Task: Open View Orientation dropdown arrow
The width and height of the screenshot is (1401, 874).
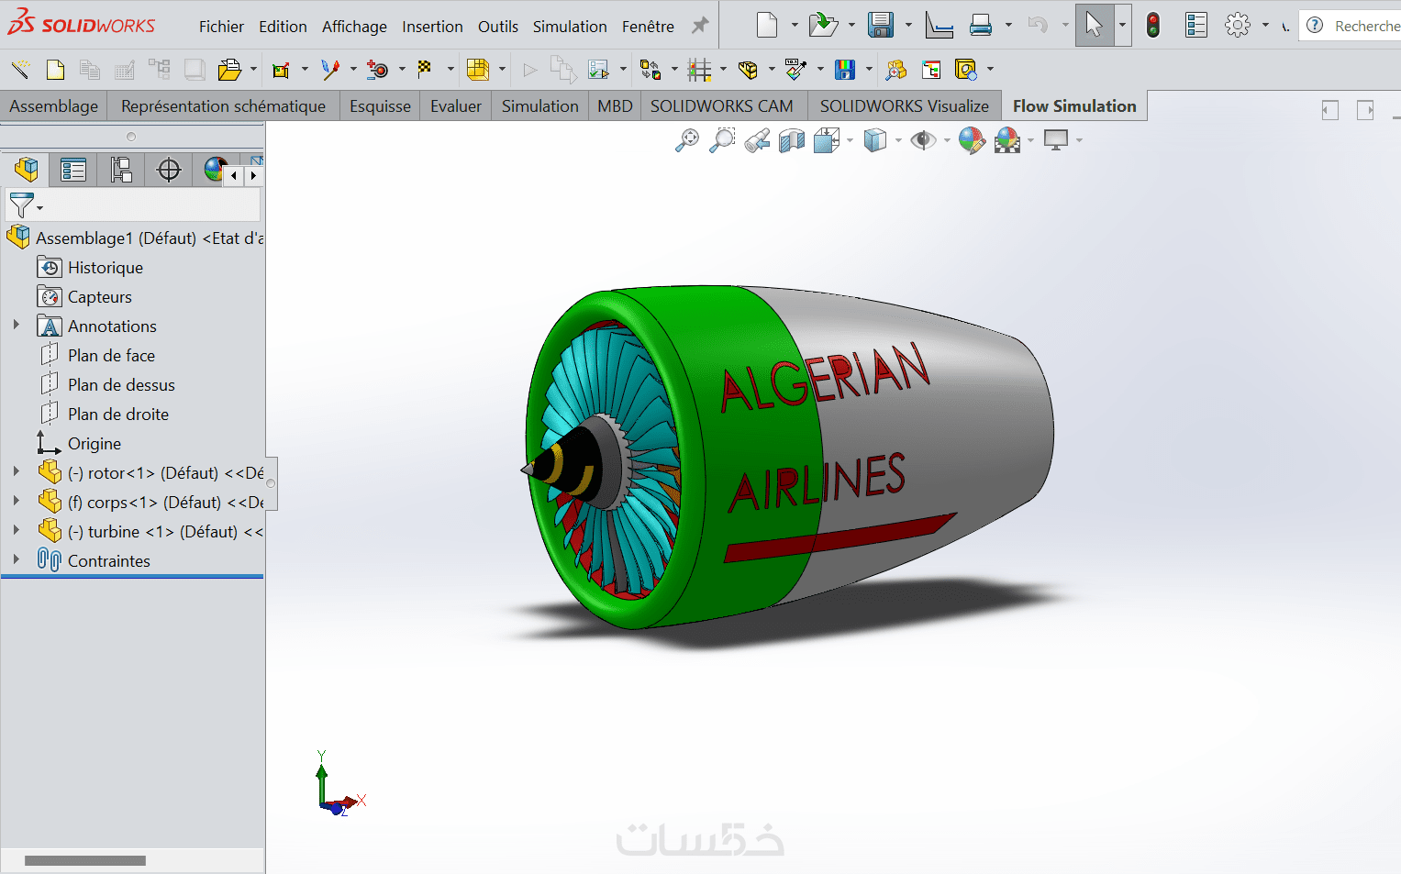Action: (x=850, y=140)
